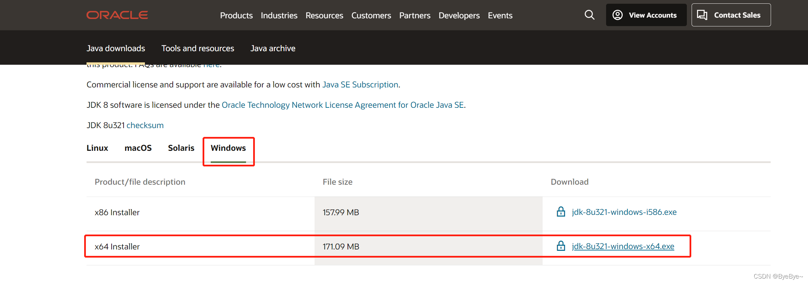
Task: Click the Contact Sales chat icon
Action: coord(702,15)
